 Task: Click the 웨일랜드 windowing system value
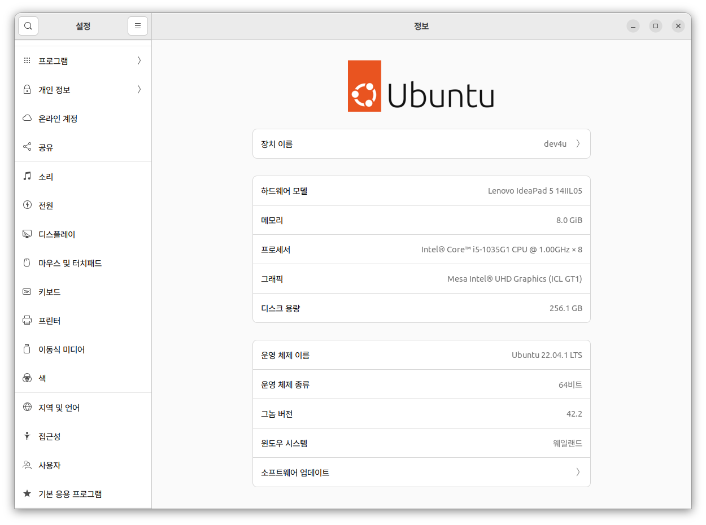(568, 443)
